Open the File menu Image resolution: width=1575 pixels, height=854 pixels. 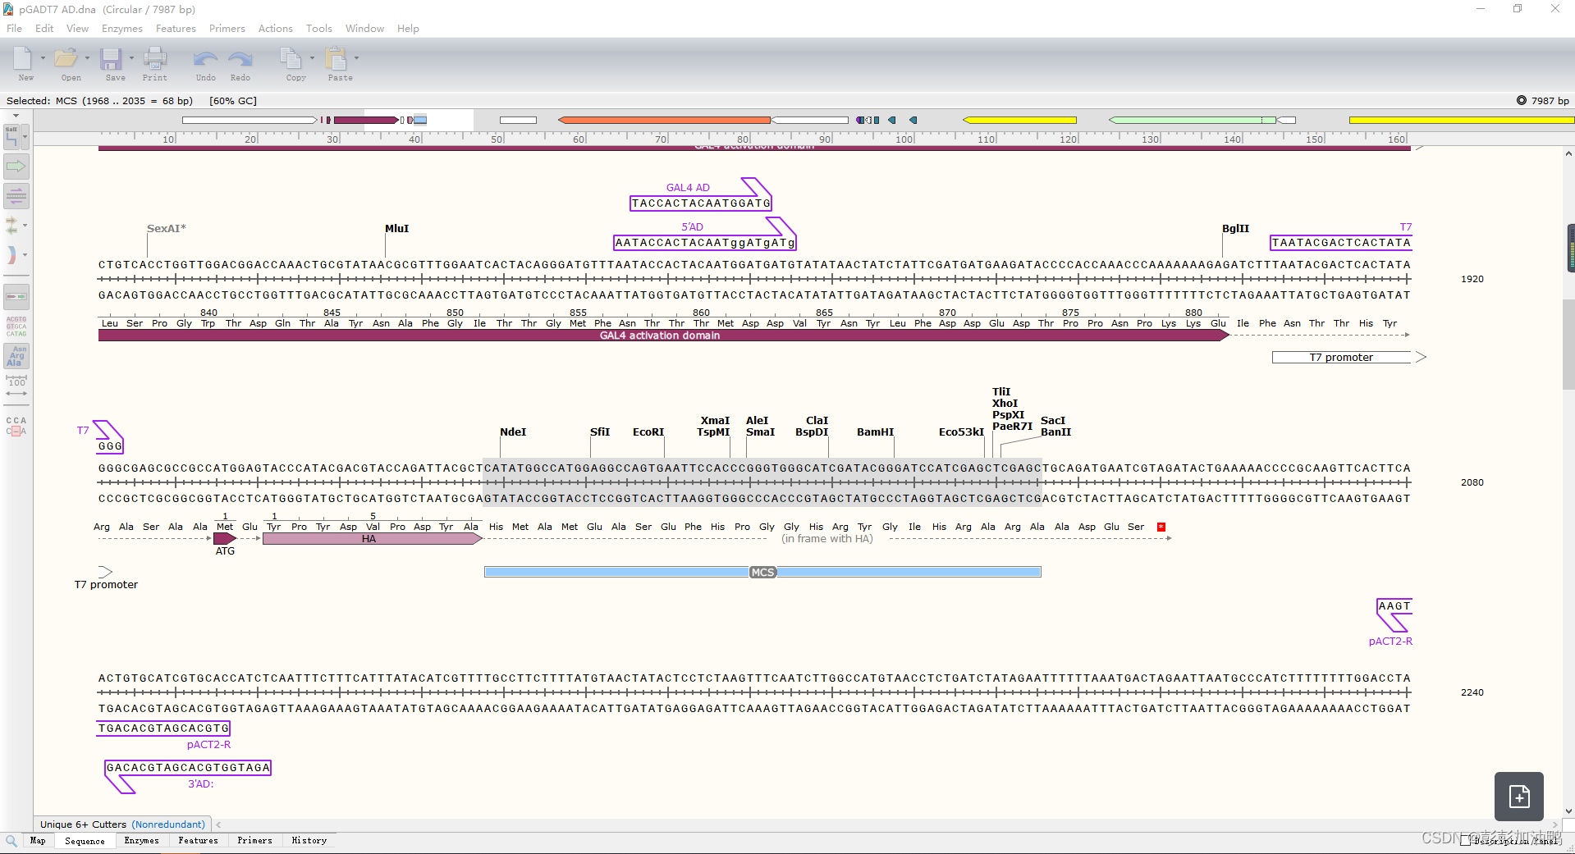coord(15,28)
